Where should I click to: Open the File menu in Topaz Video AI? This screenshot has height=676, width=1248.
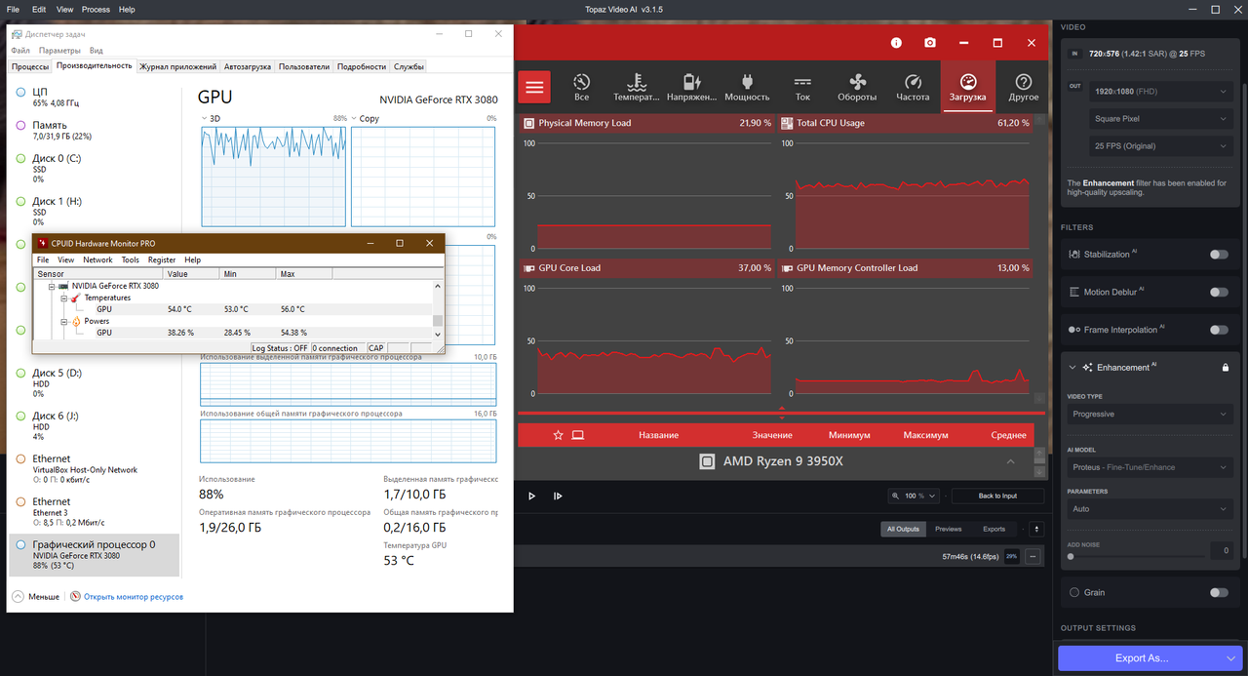coord(13,9)
